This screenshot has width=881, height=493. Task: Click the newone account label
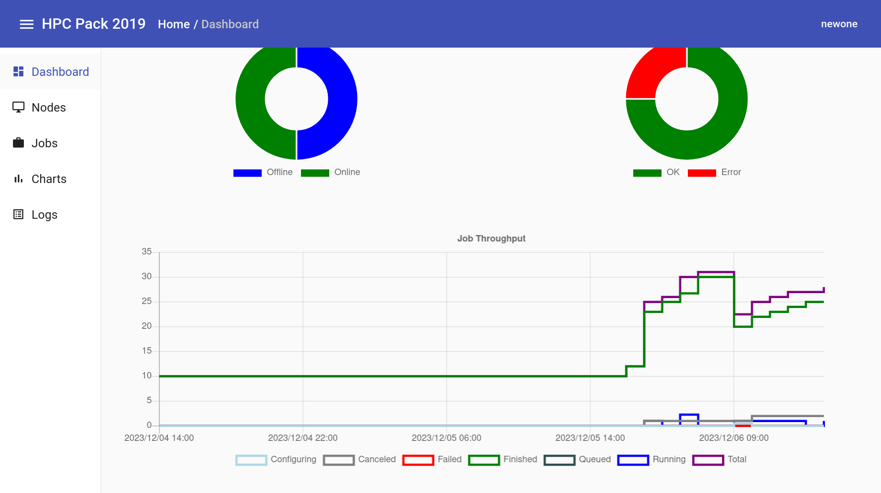coord(839,24)
